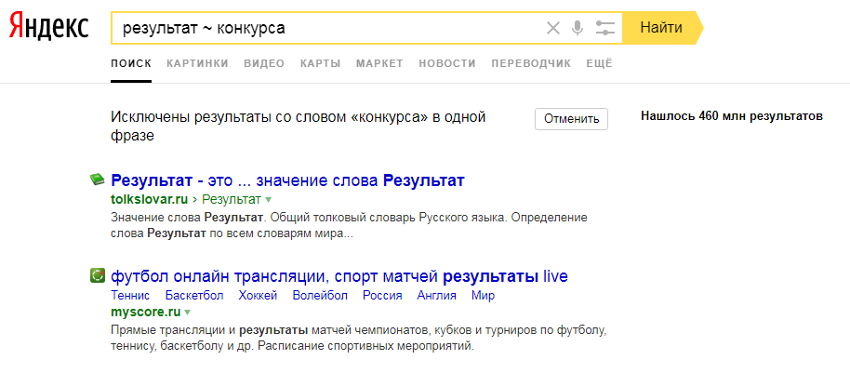
Task: Open the Результат значение слова link
Action: click(287, 180)
